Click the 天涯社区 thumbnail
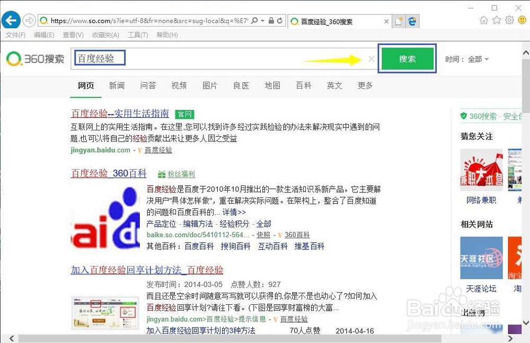Image resolution: width=530 pixels, height=343 pixels. click(481, 258)
